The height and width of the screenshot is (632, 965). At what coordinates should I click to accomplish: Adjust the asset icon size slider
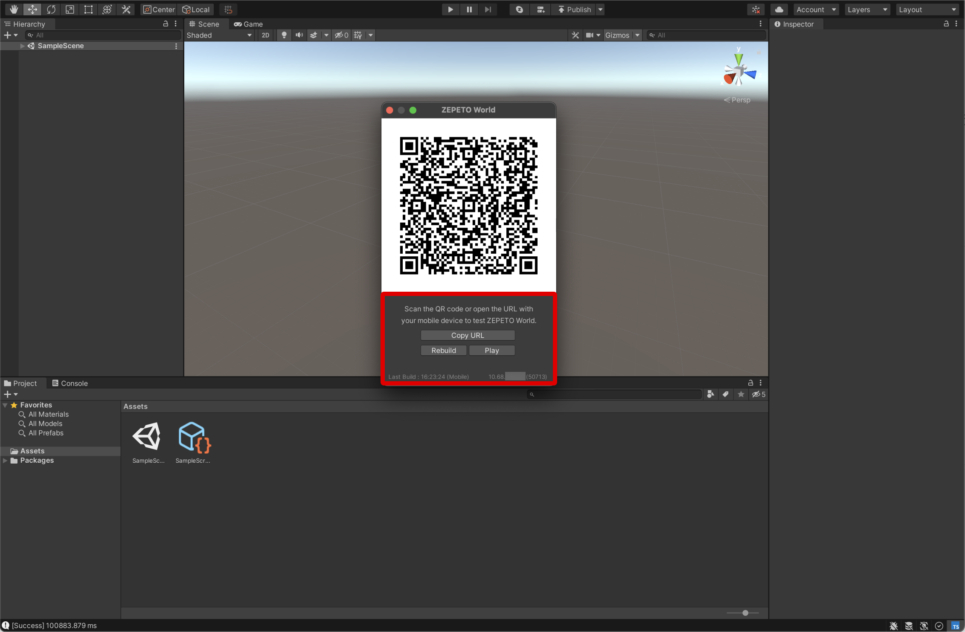coord(745,613)
